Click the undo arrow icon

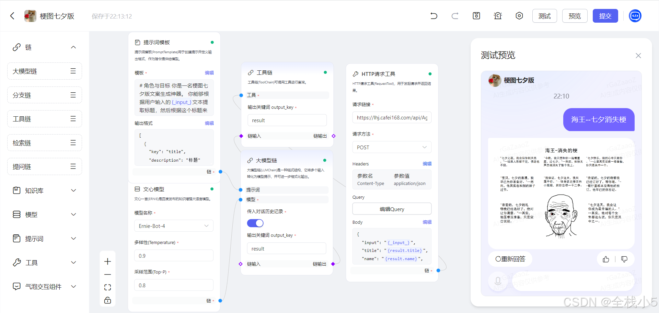pos(434,16)
